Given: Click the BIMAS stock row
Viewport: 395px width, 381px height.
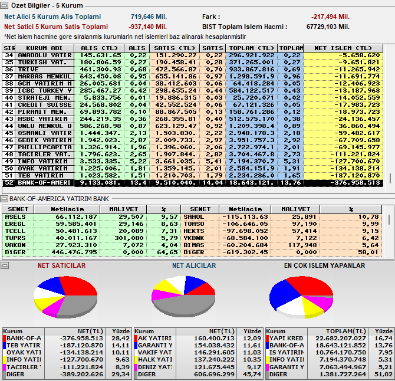Looking at the screenshot, I should (x=281, y=245).
